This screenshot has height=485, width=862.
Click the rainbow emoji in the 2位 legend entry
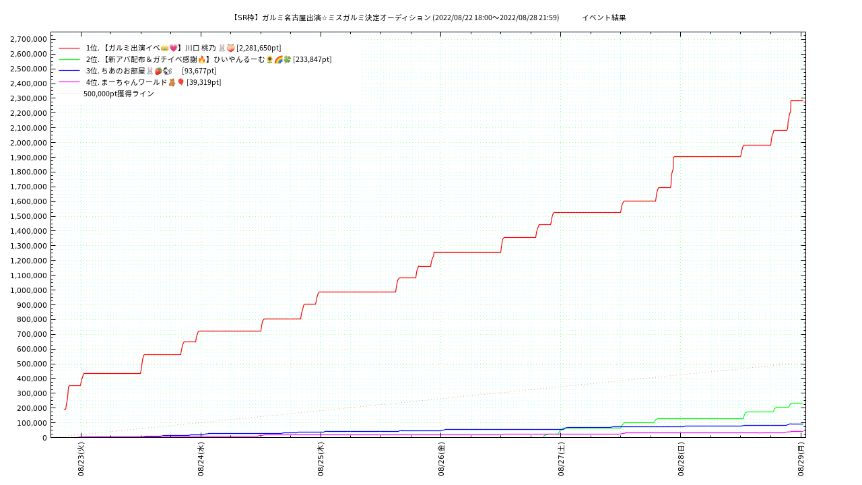pos(278,59)
